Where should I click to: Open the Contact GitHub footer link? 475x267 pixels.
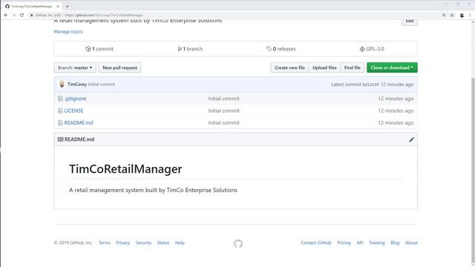point(316,243)
